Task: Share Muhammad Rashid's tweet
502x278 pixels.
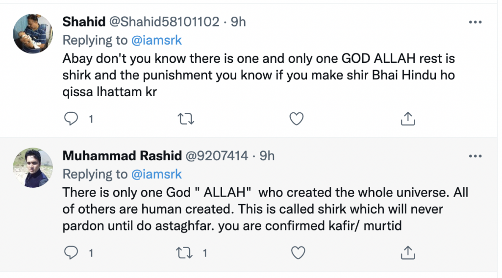Action: click(x=408, y=253)
